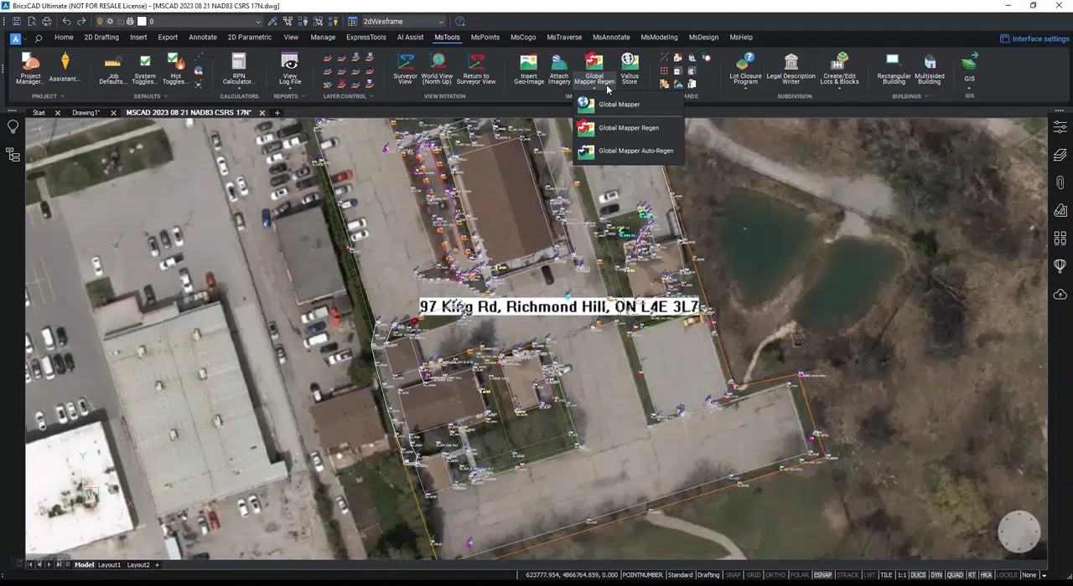
Task: Switch to Layout1 sheet tab
Action: point(109,565)
